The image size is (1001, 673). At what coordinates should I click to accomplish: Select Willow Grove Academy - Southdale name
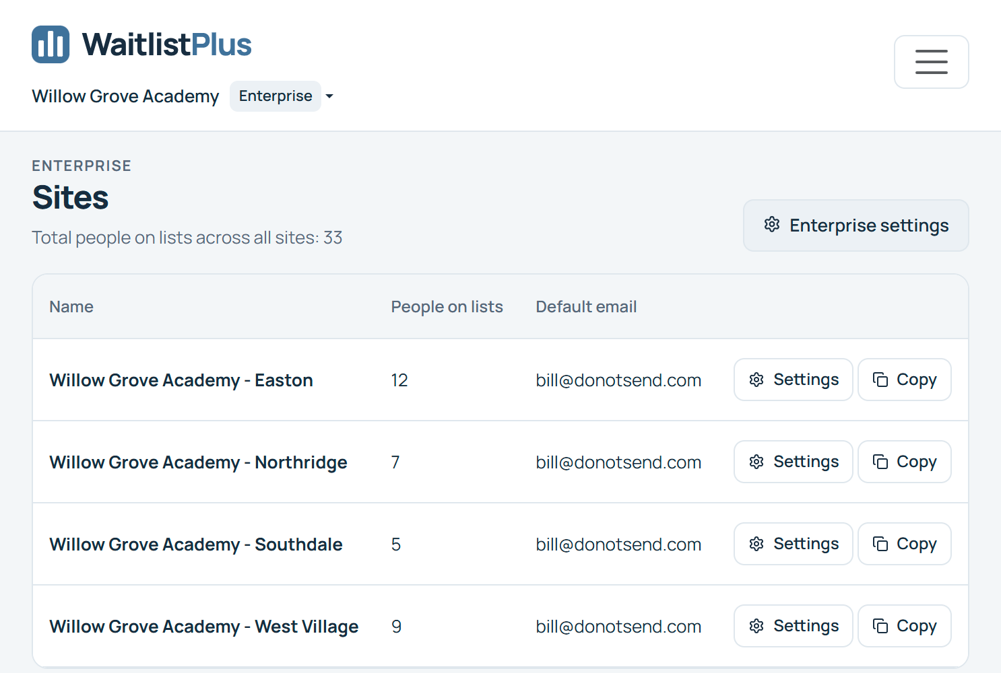(196, 544)
